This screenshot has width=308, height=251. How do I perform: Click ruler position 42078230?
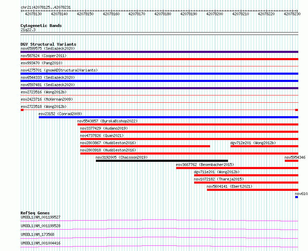(292, 14)
